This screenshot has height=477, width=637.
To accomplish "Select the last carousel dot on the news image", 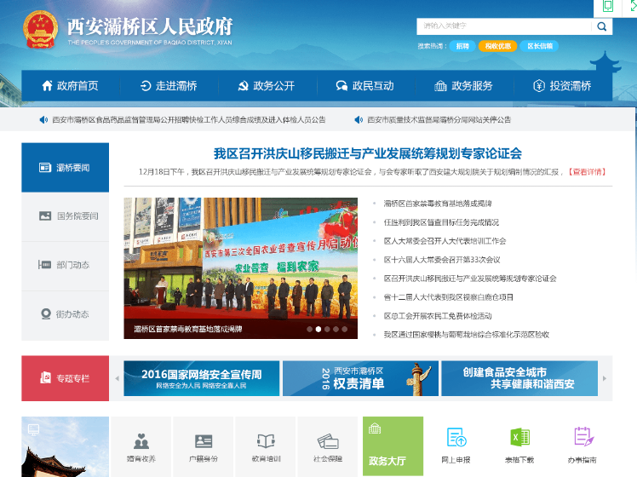I will click(x=345, y=329).
